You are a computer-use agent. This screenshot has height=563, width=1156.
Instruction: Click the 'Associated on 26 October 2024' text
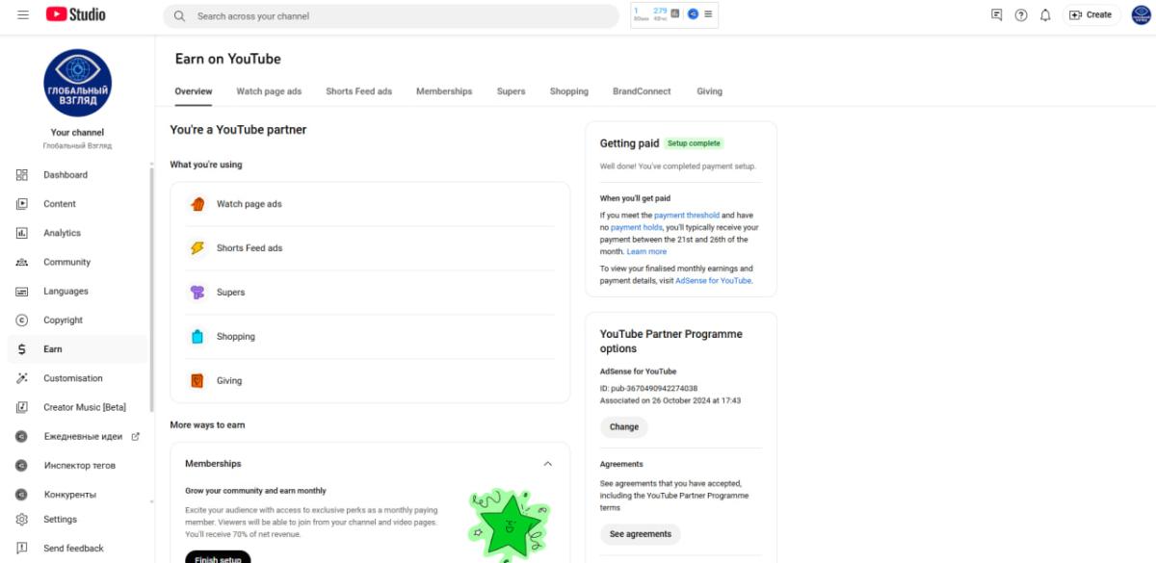670,400
